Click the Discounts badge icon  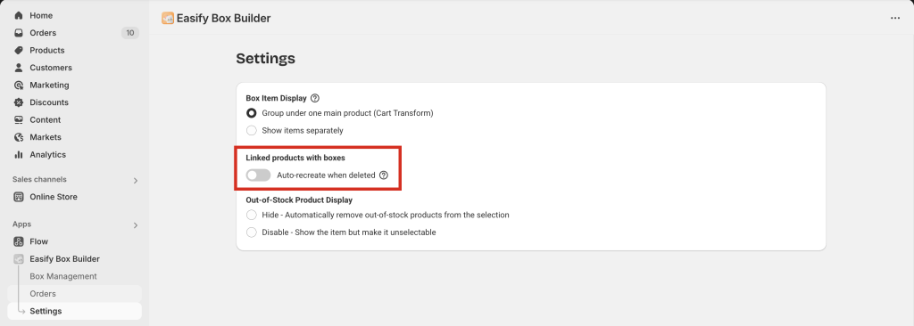click(x=19, y=102)
